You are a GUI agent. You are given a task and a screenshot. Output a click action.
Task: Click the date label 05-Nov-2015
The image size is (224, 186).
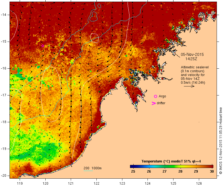[192, 54]
